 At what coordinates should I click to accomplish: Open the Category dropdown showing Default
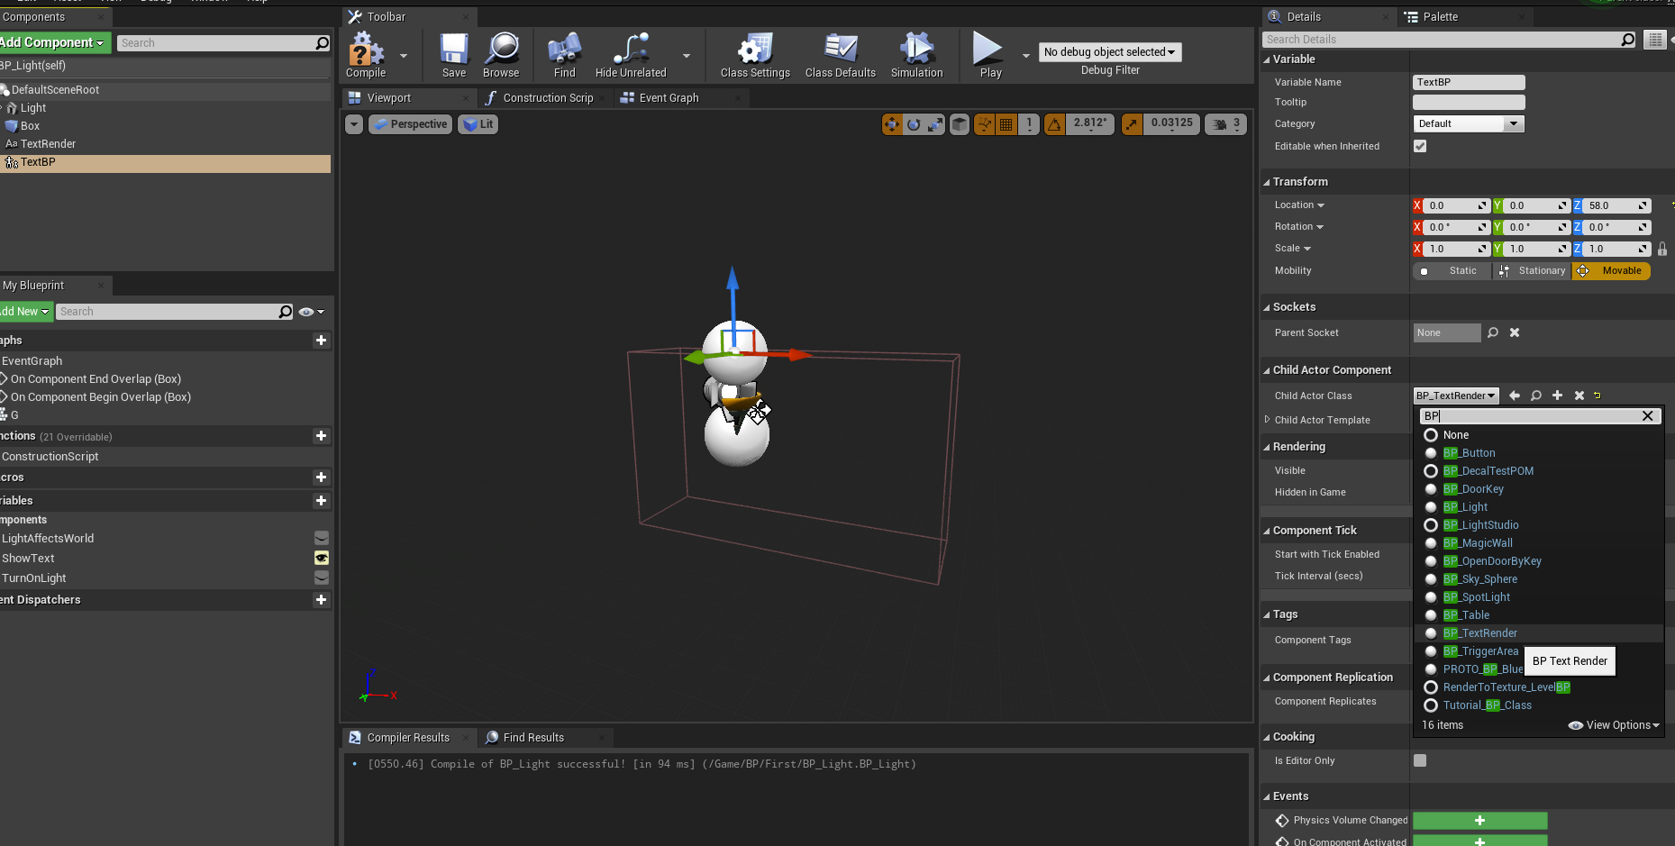pos(1468,123)
